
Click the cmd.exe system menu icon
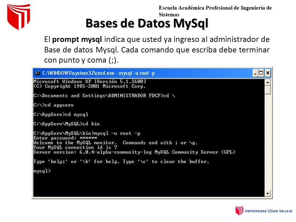[x=37, y=73]
